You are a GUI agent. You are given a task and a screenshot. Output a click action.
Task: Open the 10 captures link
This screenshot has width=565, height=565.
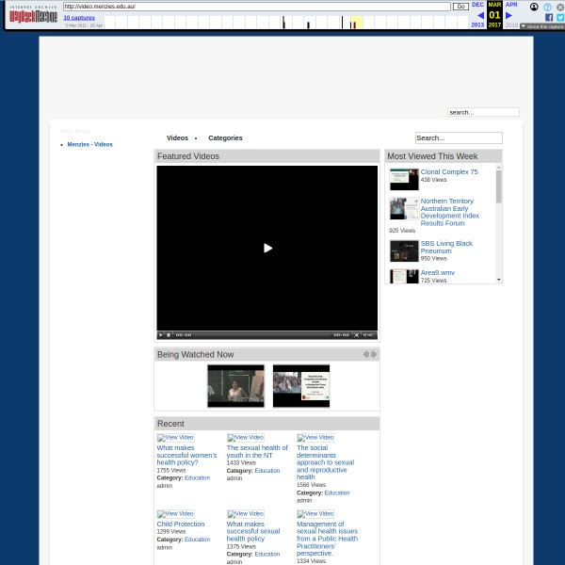point(79,17)
